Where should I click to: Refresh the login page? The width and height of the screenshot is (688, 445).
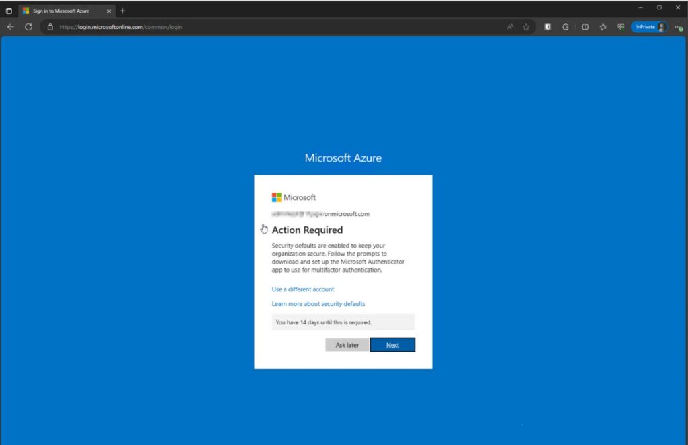28,27
